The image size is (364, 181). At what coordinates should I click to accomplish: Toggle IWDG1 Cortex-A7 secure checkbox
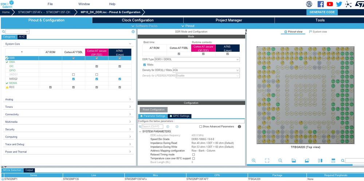tap(97, 75)
